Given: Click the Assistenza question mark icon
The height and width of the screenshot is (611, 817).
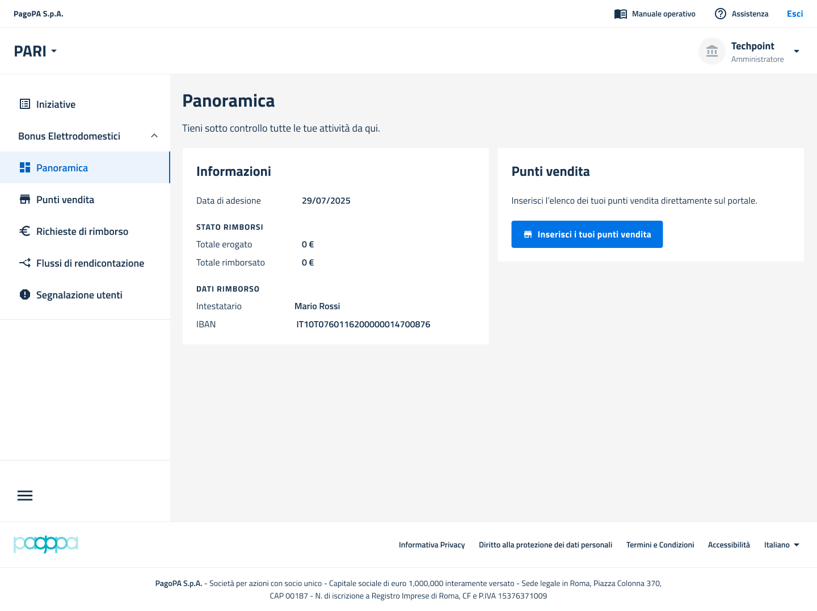Looking at the screenshot, I should click(x=721, y=14).
